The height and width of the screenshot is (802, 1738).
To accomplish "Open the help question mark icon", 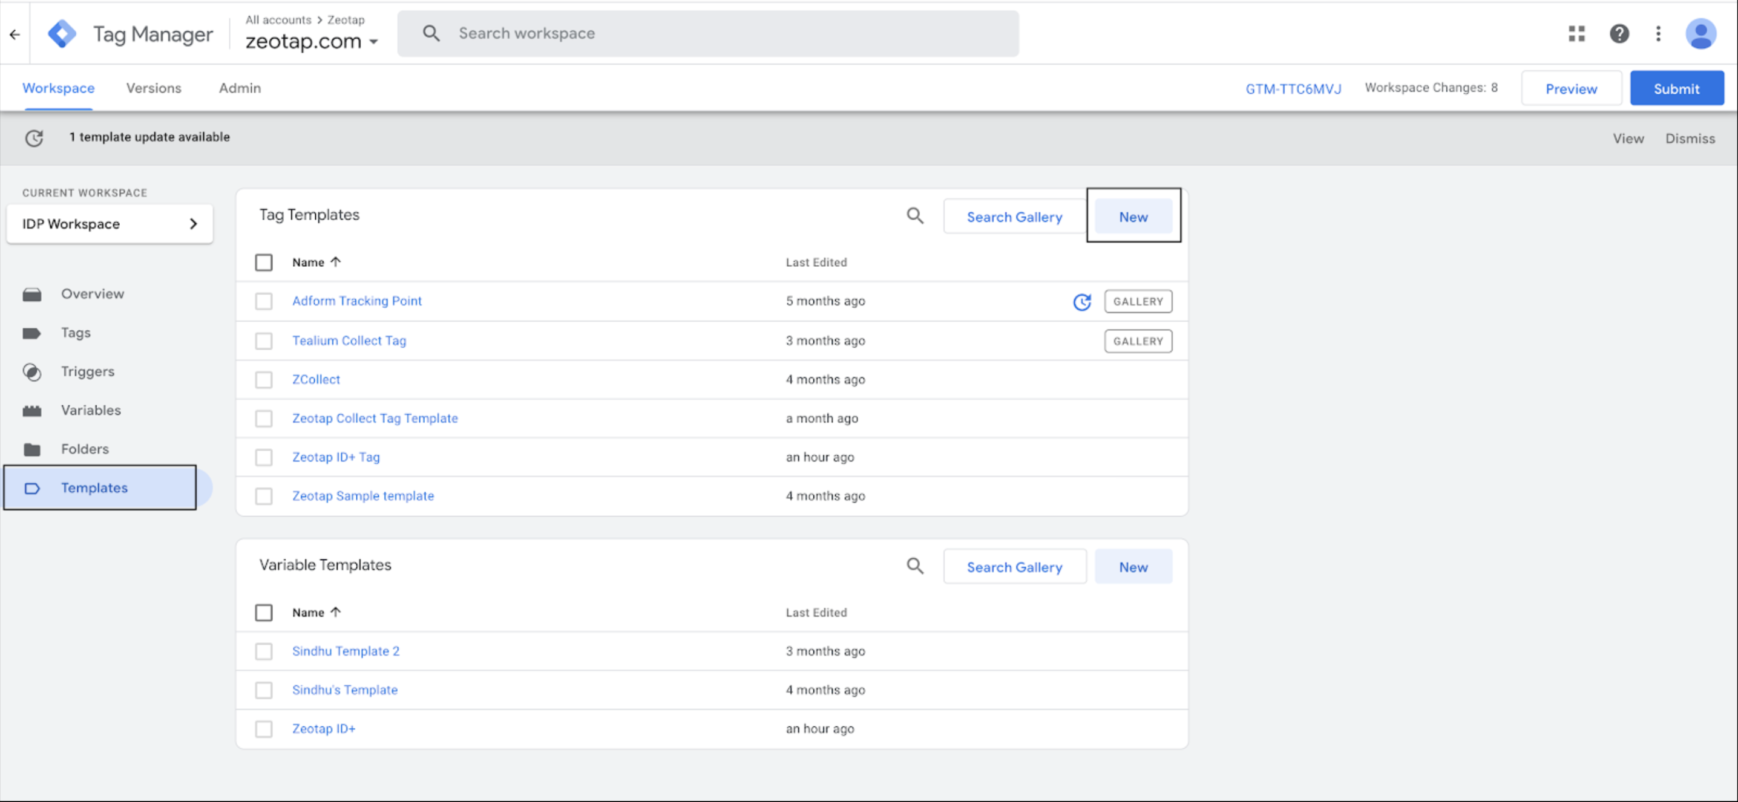I will 1619,34.
